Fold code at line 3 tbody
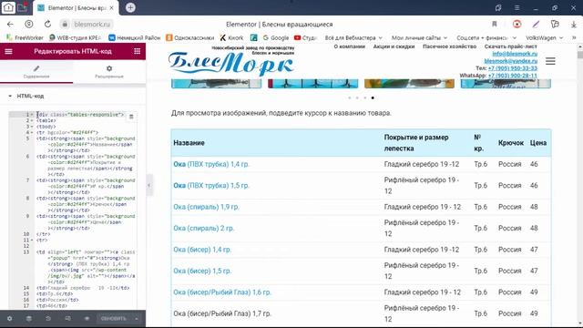The image size is (583, 328). tap(32, 127)
